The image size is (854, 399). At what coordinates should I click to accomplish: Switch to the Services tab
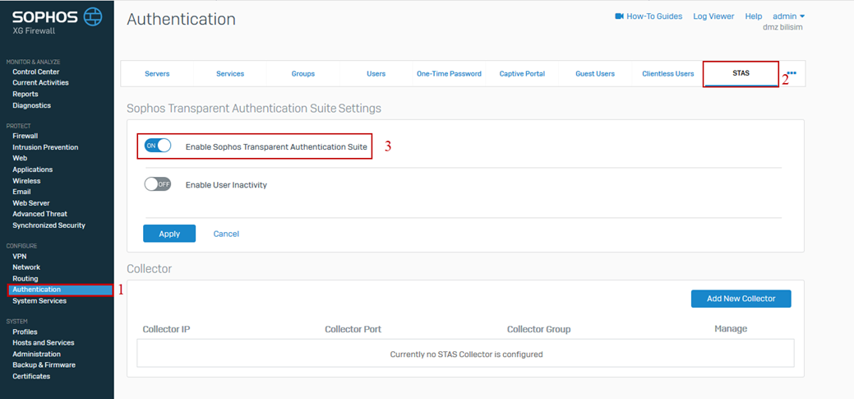tap(230, 73)
